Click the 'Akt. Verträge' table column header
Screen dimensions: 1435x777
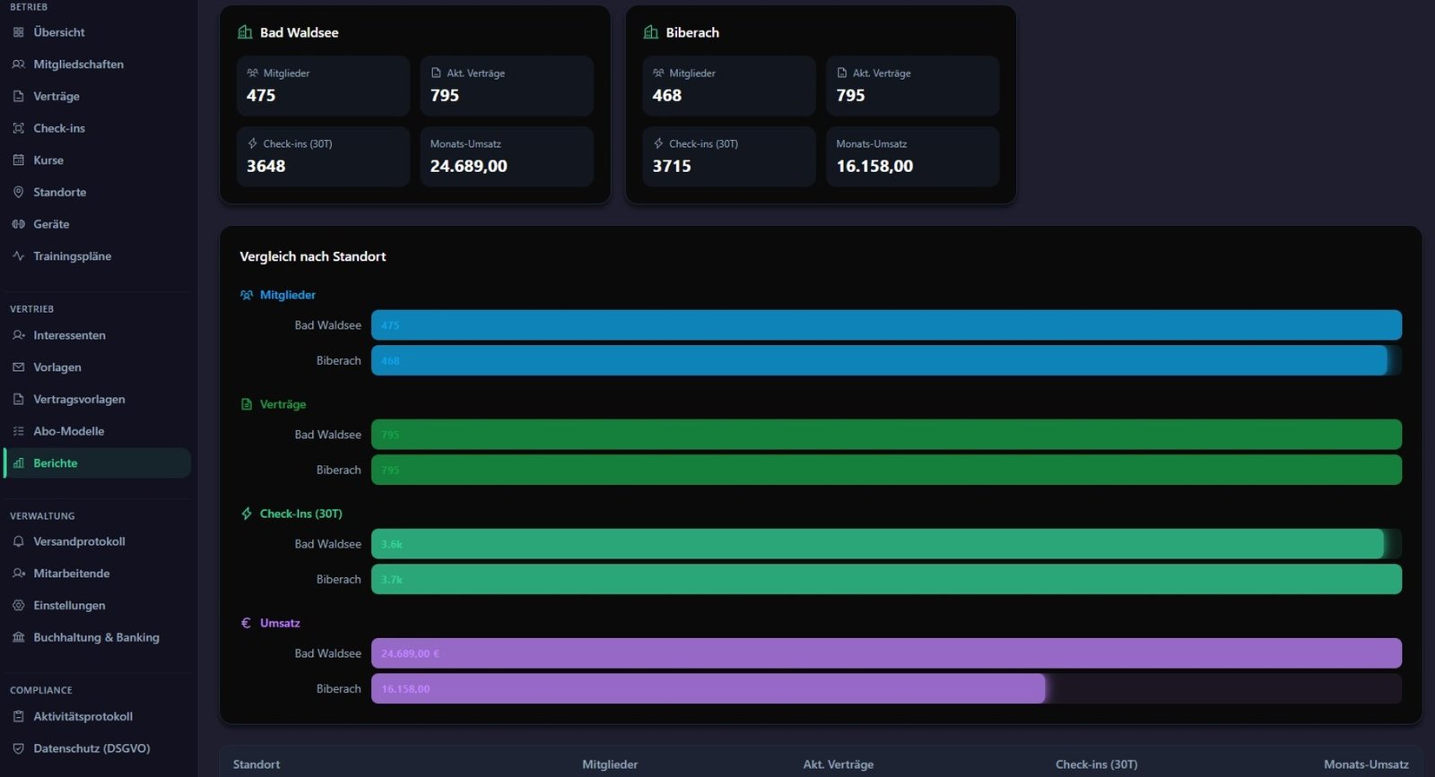click(x=838, y=764)
